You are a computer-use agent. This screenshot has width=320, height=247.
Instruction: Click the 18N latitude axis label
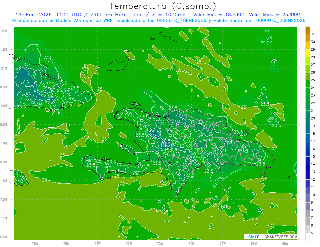(4, 181)
